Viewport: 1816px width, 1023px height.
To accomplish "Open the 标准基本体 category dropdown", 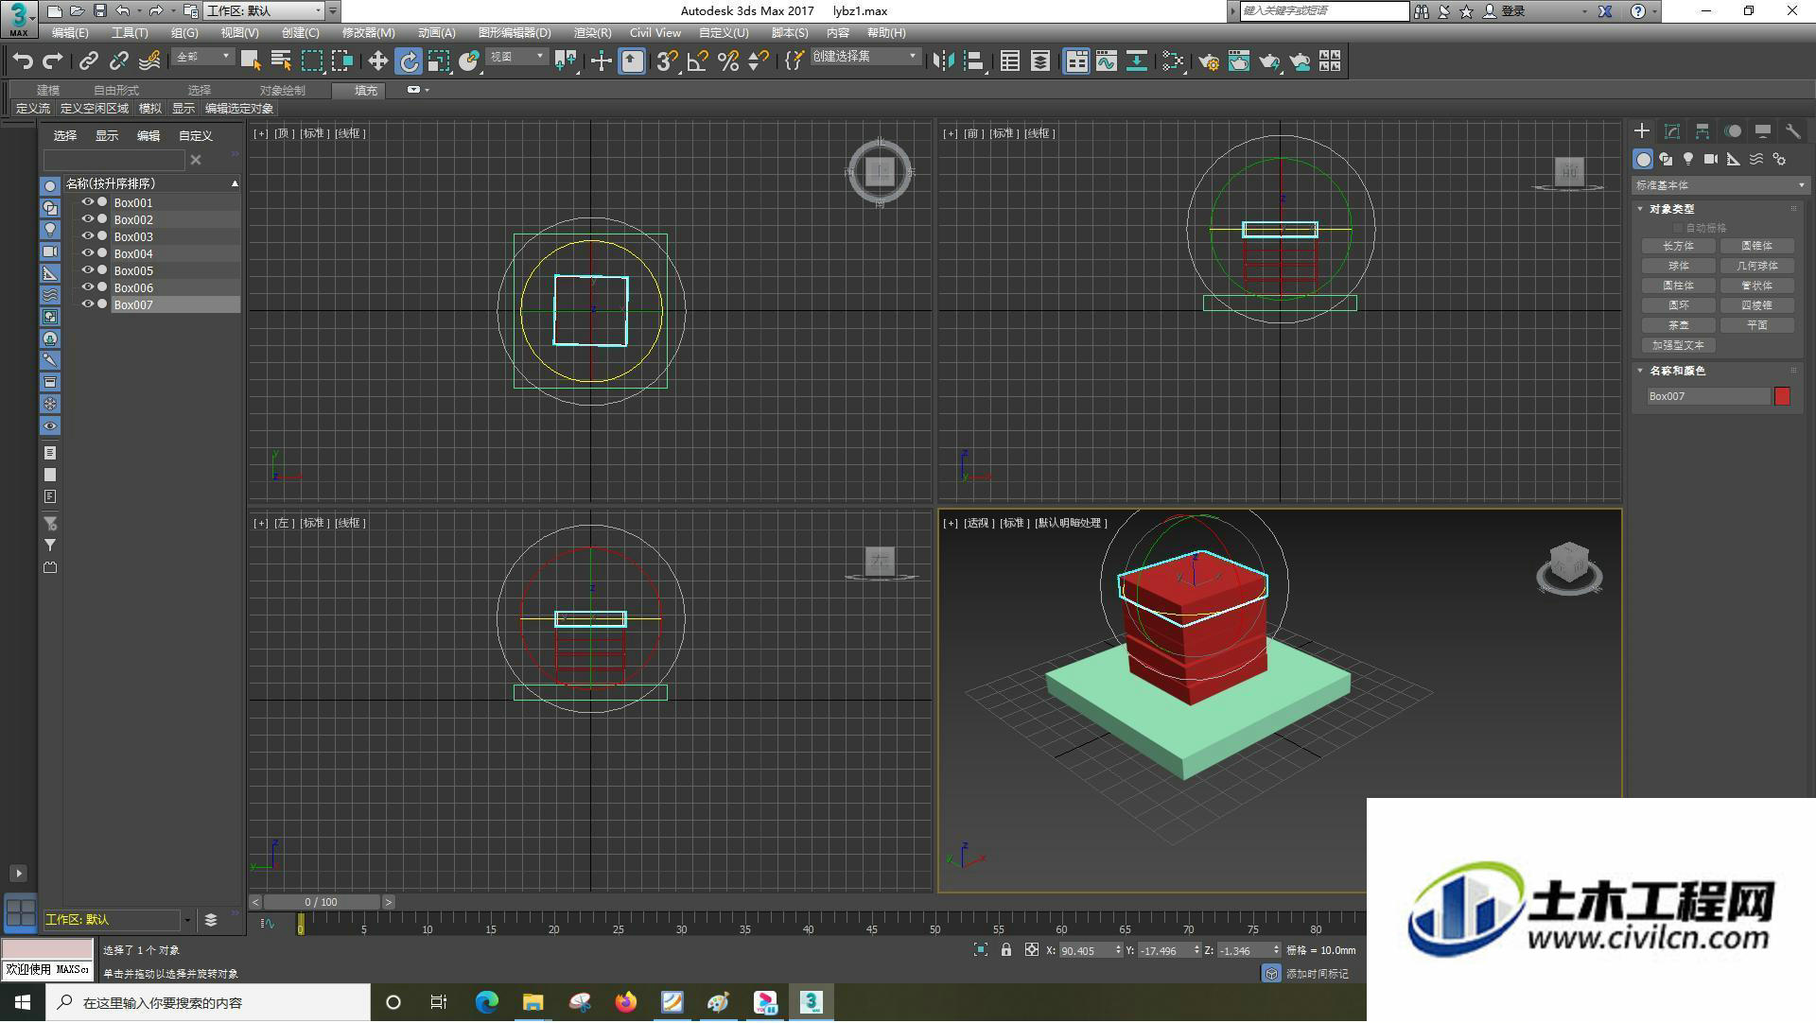I will [x=1719, y=185].
